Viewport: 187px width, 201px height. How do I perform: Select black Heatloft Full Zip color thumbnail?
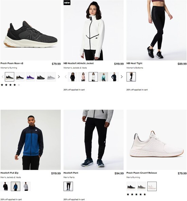coord(5,186)
